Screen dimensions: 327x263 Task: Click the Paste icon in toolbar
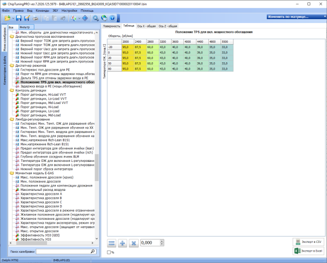[54, 18]
